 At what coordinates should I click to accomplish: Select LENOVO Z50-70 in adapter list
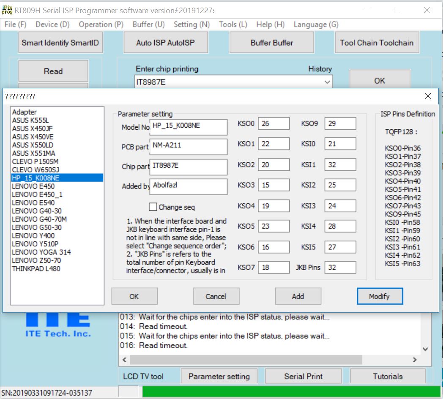coord(57,260)
